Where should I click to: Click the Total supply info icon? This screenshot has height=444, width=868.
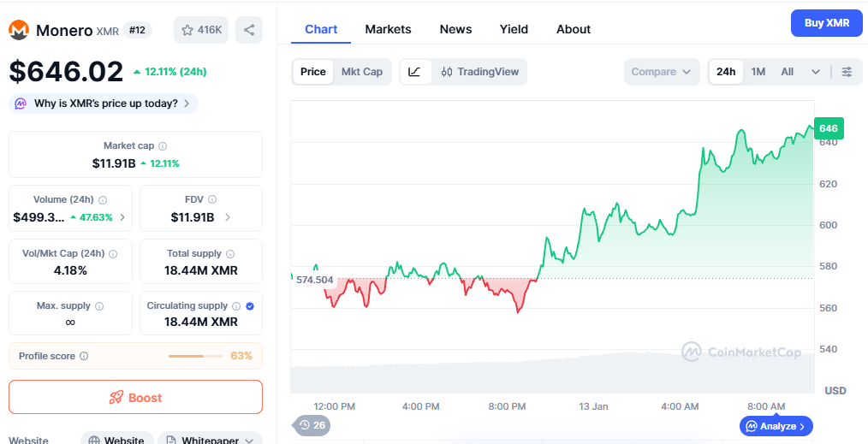click(230, 254)
